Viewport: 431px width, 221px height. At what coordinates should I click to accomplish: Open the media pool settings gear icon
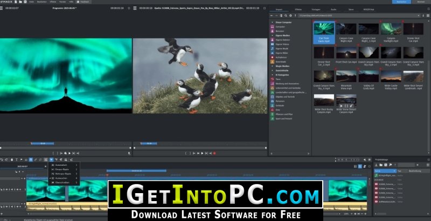tap(290, 16)
